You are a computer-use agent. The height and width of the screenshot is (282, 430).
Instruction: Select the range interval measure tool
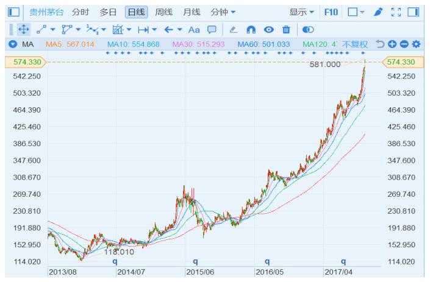click(x=143, y=30)
